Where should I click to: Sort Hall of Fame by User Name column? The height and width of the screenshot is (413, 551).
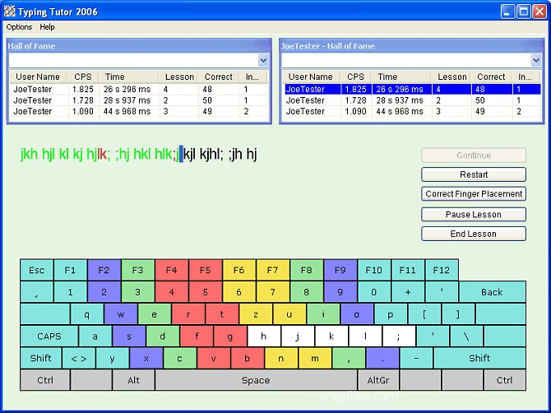(x=38, y=77)
